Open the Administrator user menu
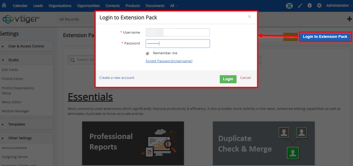The image size is (353, 166). (339, 6)
